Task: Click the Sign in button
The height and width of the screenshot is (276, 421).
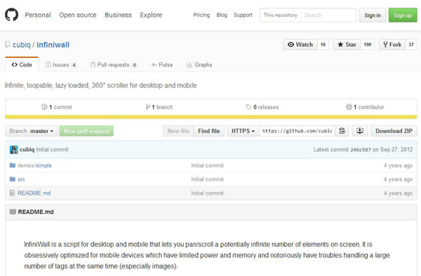Action: 373,15
